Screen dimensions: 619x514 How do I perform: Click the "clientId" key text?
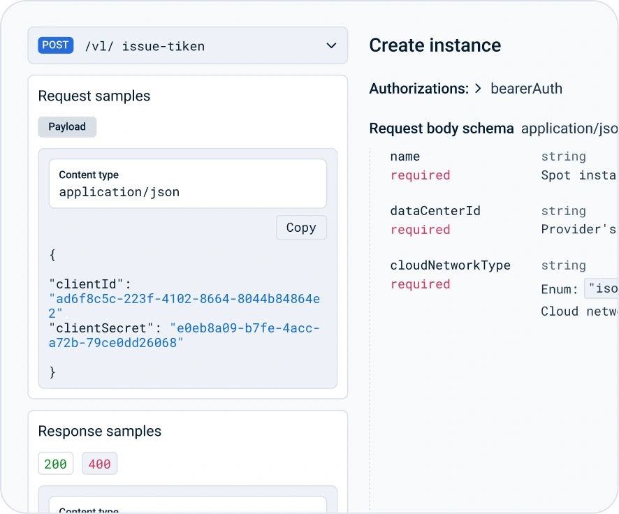pyautogui.click(x=86, y=284)
